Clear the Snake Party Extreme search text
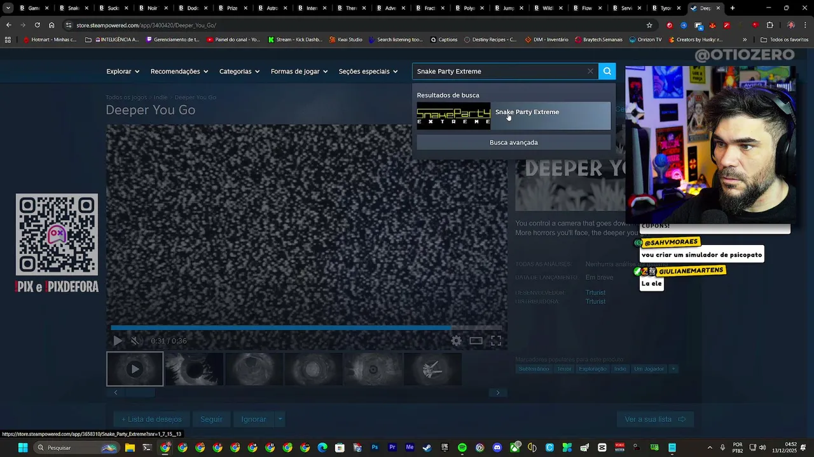Screen dimensions: 814x457 click(590, 71)
